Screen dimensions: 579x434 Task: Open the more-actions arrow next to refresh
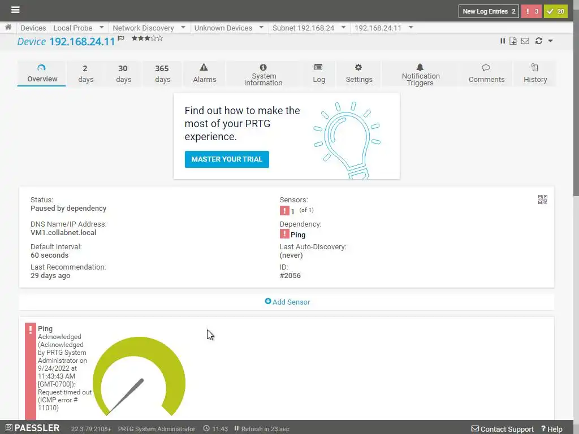pyautogui.click(x=551, y=41)
